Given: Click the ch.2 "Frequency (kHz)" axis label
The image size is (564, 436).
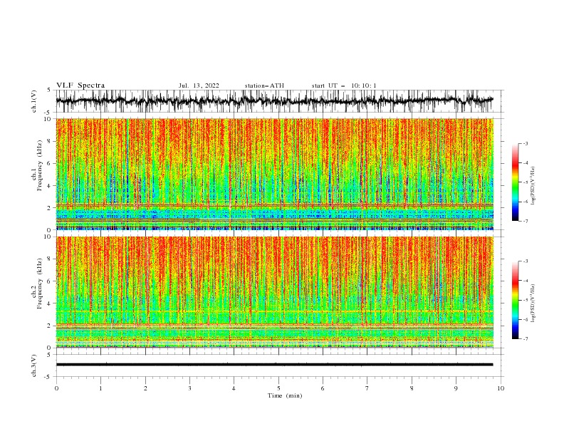Looking at the screenshot, I should click(40, 283).
